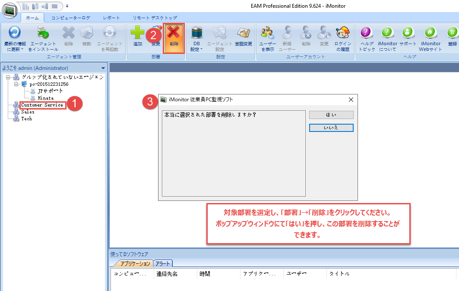Switch to the レポート ribbon tab
Viewport: 459px width, 291px height.
pyautogui.click(x=111, y=18)
